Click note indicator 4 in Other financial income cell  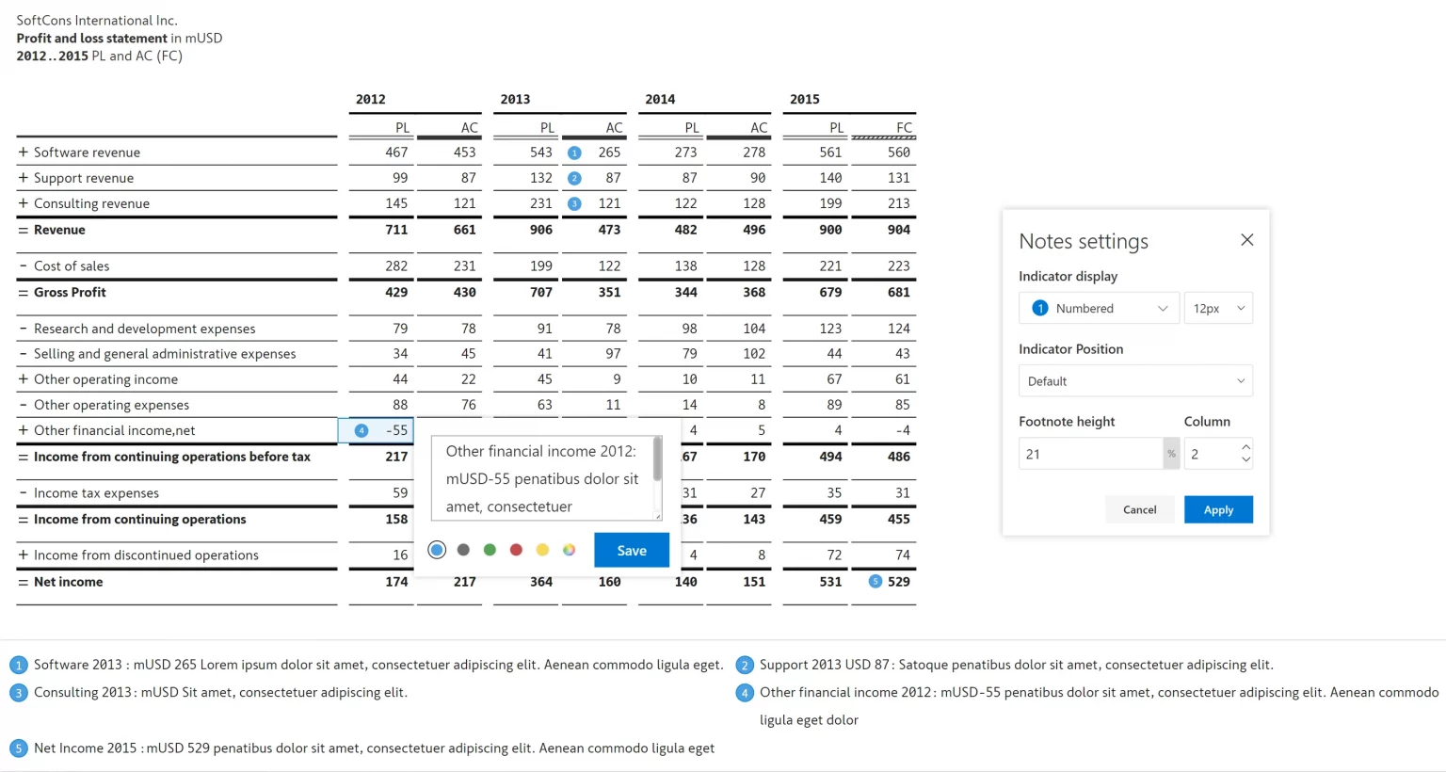[361, 430]
